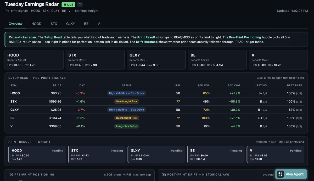Image resolution: width=314 pixels, height=181 pixels.
Task: Click BE's Overbought Risk badge
Action: tap(126, 118)
